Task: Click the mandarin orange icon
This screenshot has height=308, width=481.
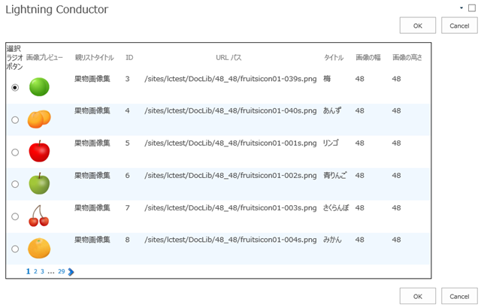Action: [39, 248]
